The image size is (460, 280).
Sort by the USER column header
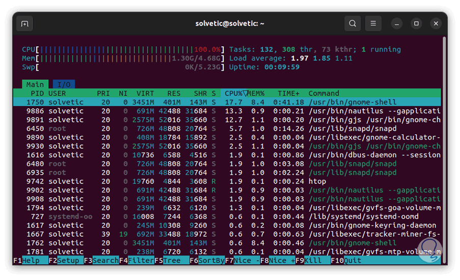coord(57,94)
